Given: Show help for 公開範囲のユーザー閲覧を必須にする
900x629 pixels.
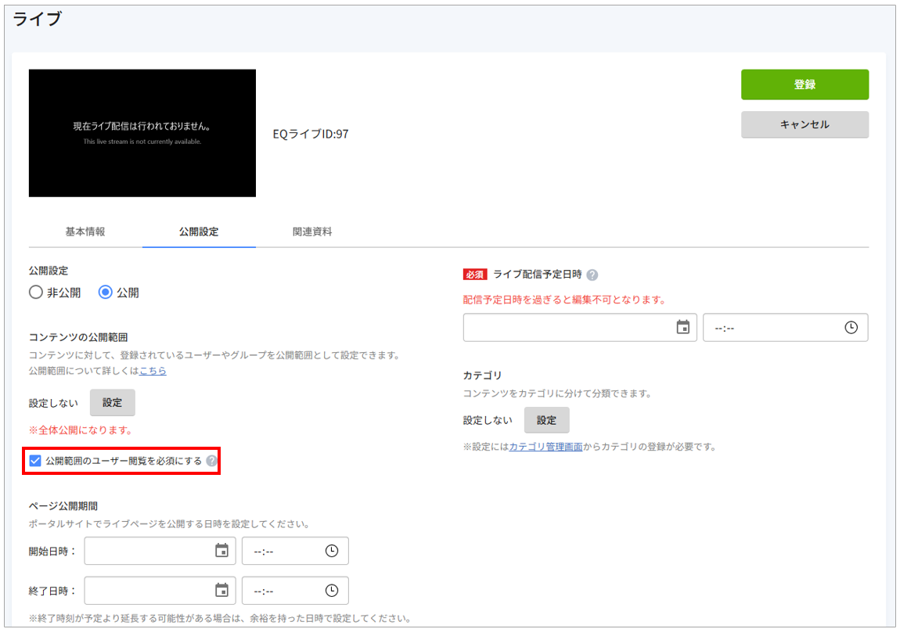Looking at the screenshot, I should (212, 461).
